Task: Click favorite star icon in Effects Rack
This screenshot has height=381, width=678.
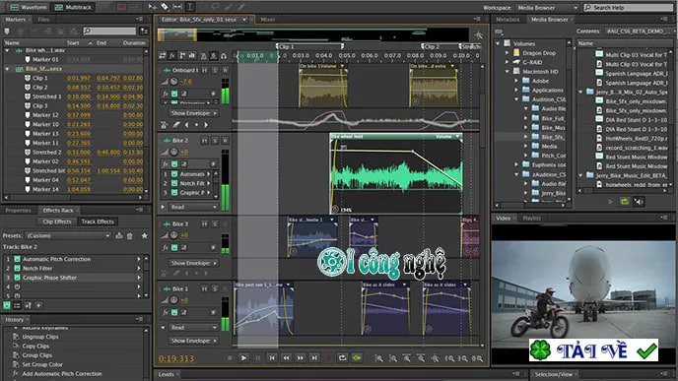Action: pyautogui.click(x=145, y=236)
